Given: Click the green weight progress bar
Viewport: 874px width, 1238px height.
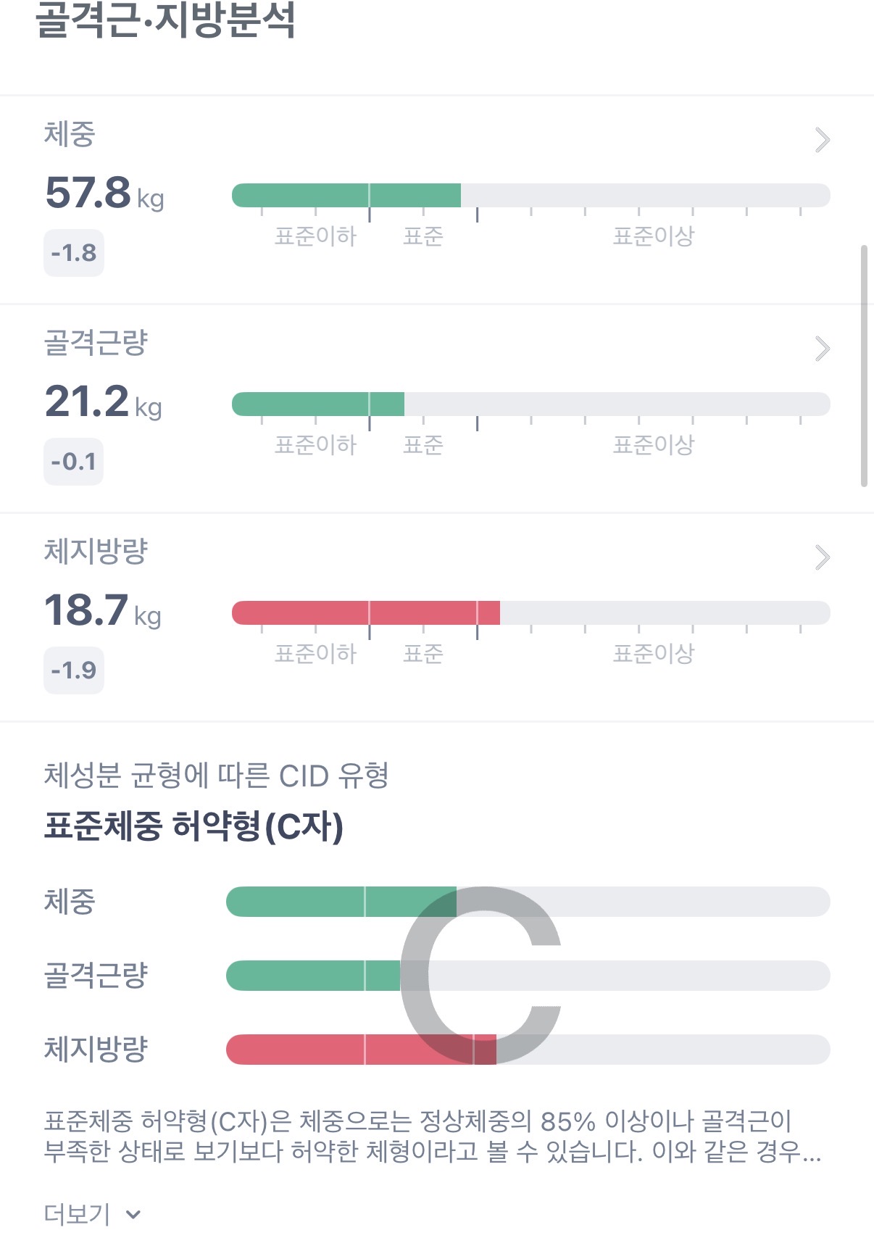Looking at the screenshot, I should pos(346,196).
